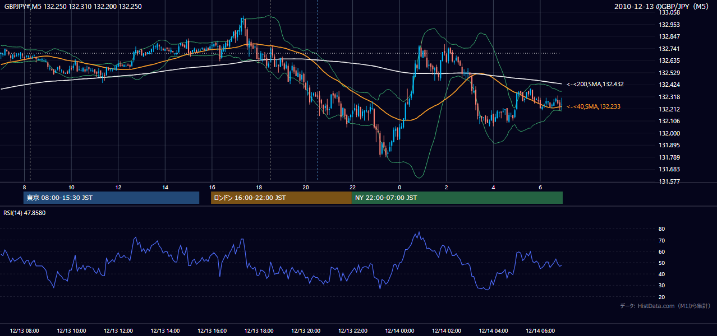Click bottom time label 12/13 20:00
The width and height of the screenshot is (717, 336).
coord(306,331)
